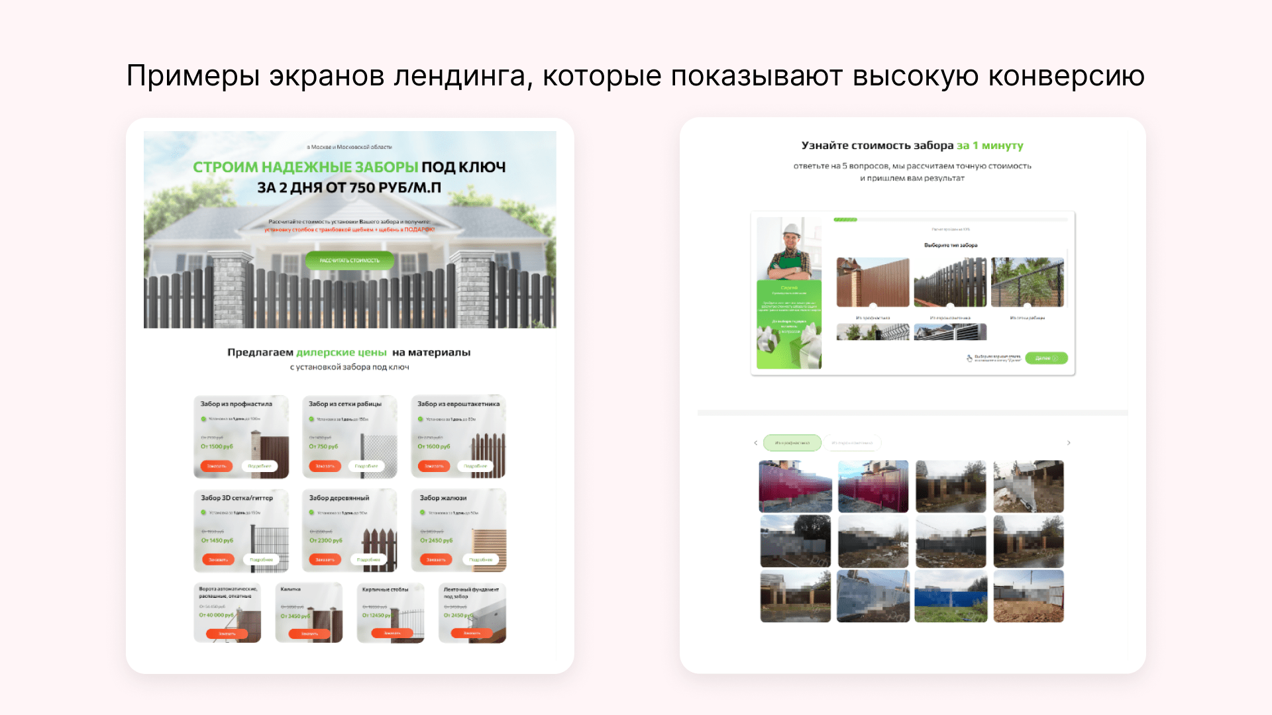Click Заказать on Забор из профнастила card
The image size is (1272, 715).
click(216, 466)
